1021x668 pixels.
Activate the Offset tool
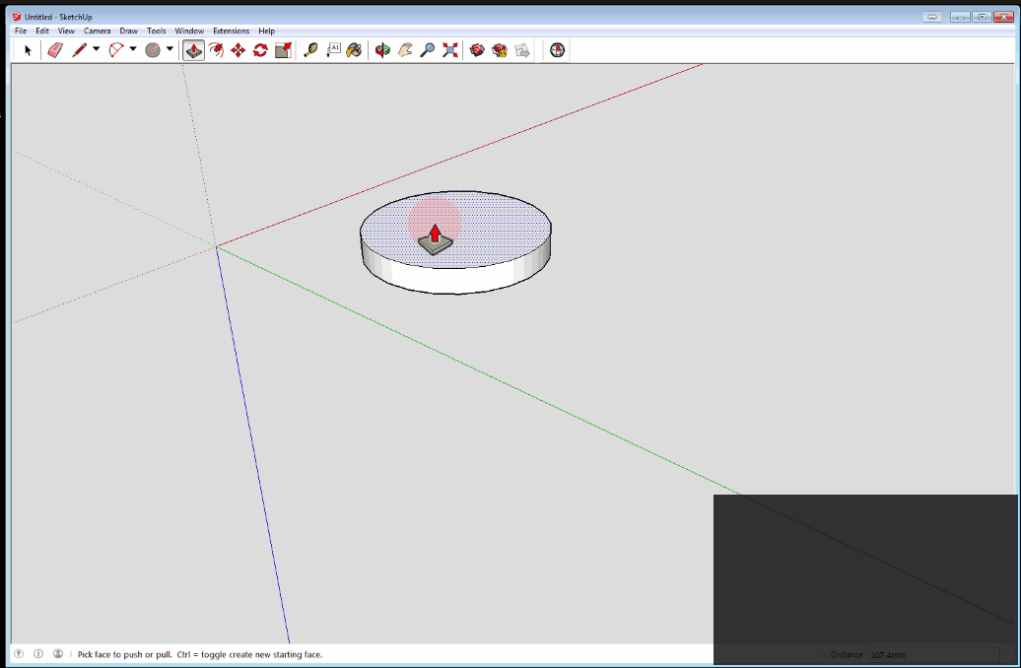click(x=216, y=50)
